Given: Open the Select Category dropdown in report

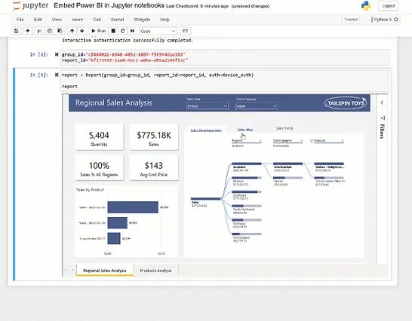Looking at the screenshot, I should [x=257, y=106].
